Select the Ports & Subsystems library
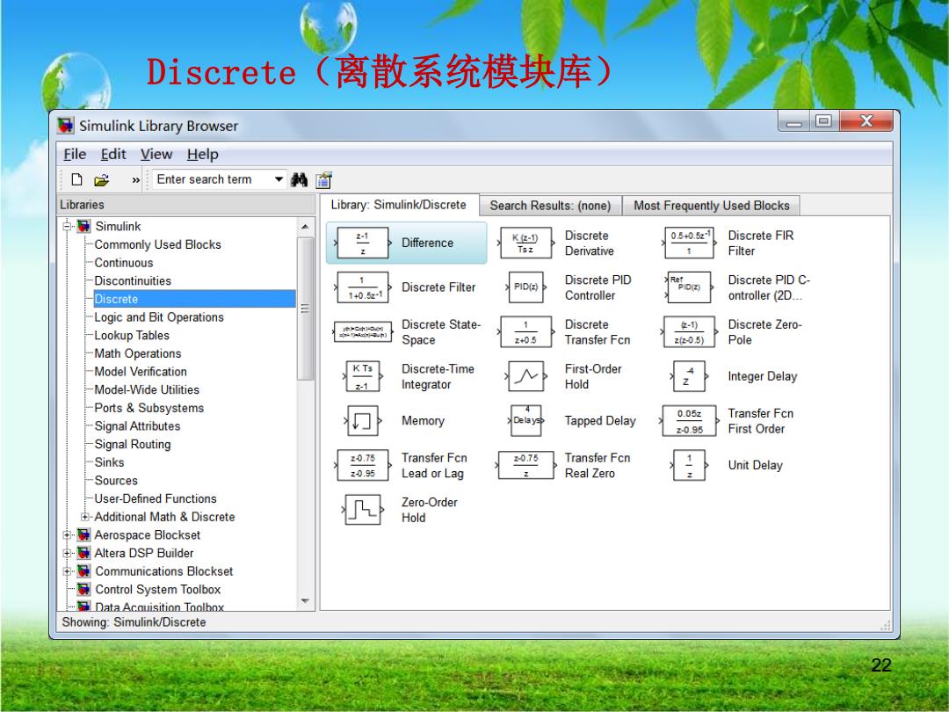Screen dimensions: 949x712 [x=149, y=408]
